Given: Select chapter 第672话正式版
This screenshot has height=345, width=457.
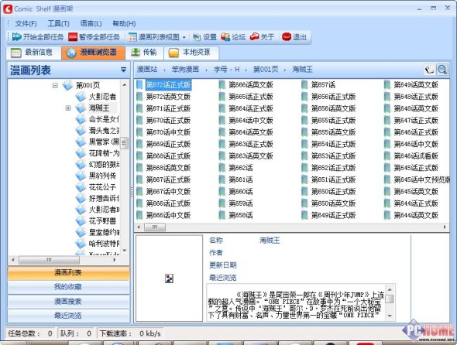Looking at the screenshot, I should click(168, 85).
